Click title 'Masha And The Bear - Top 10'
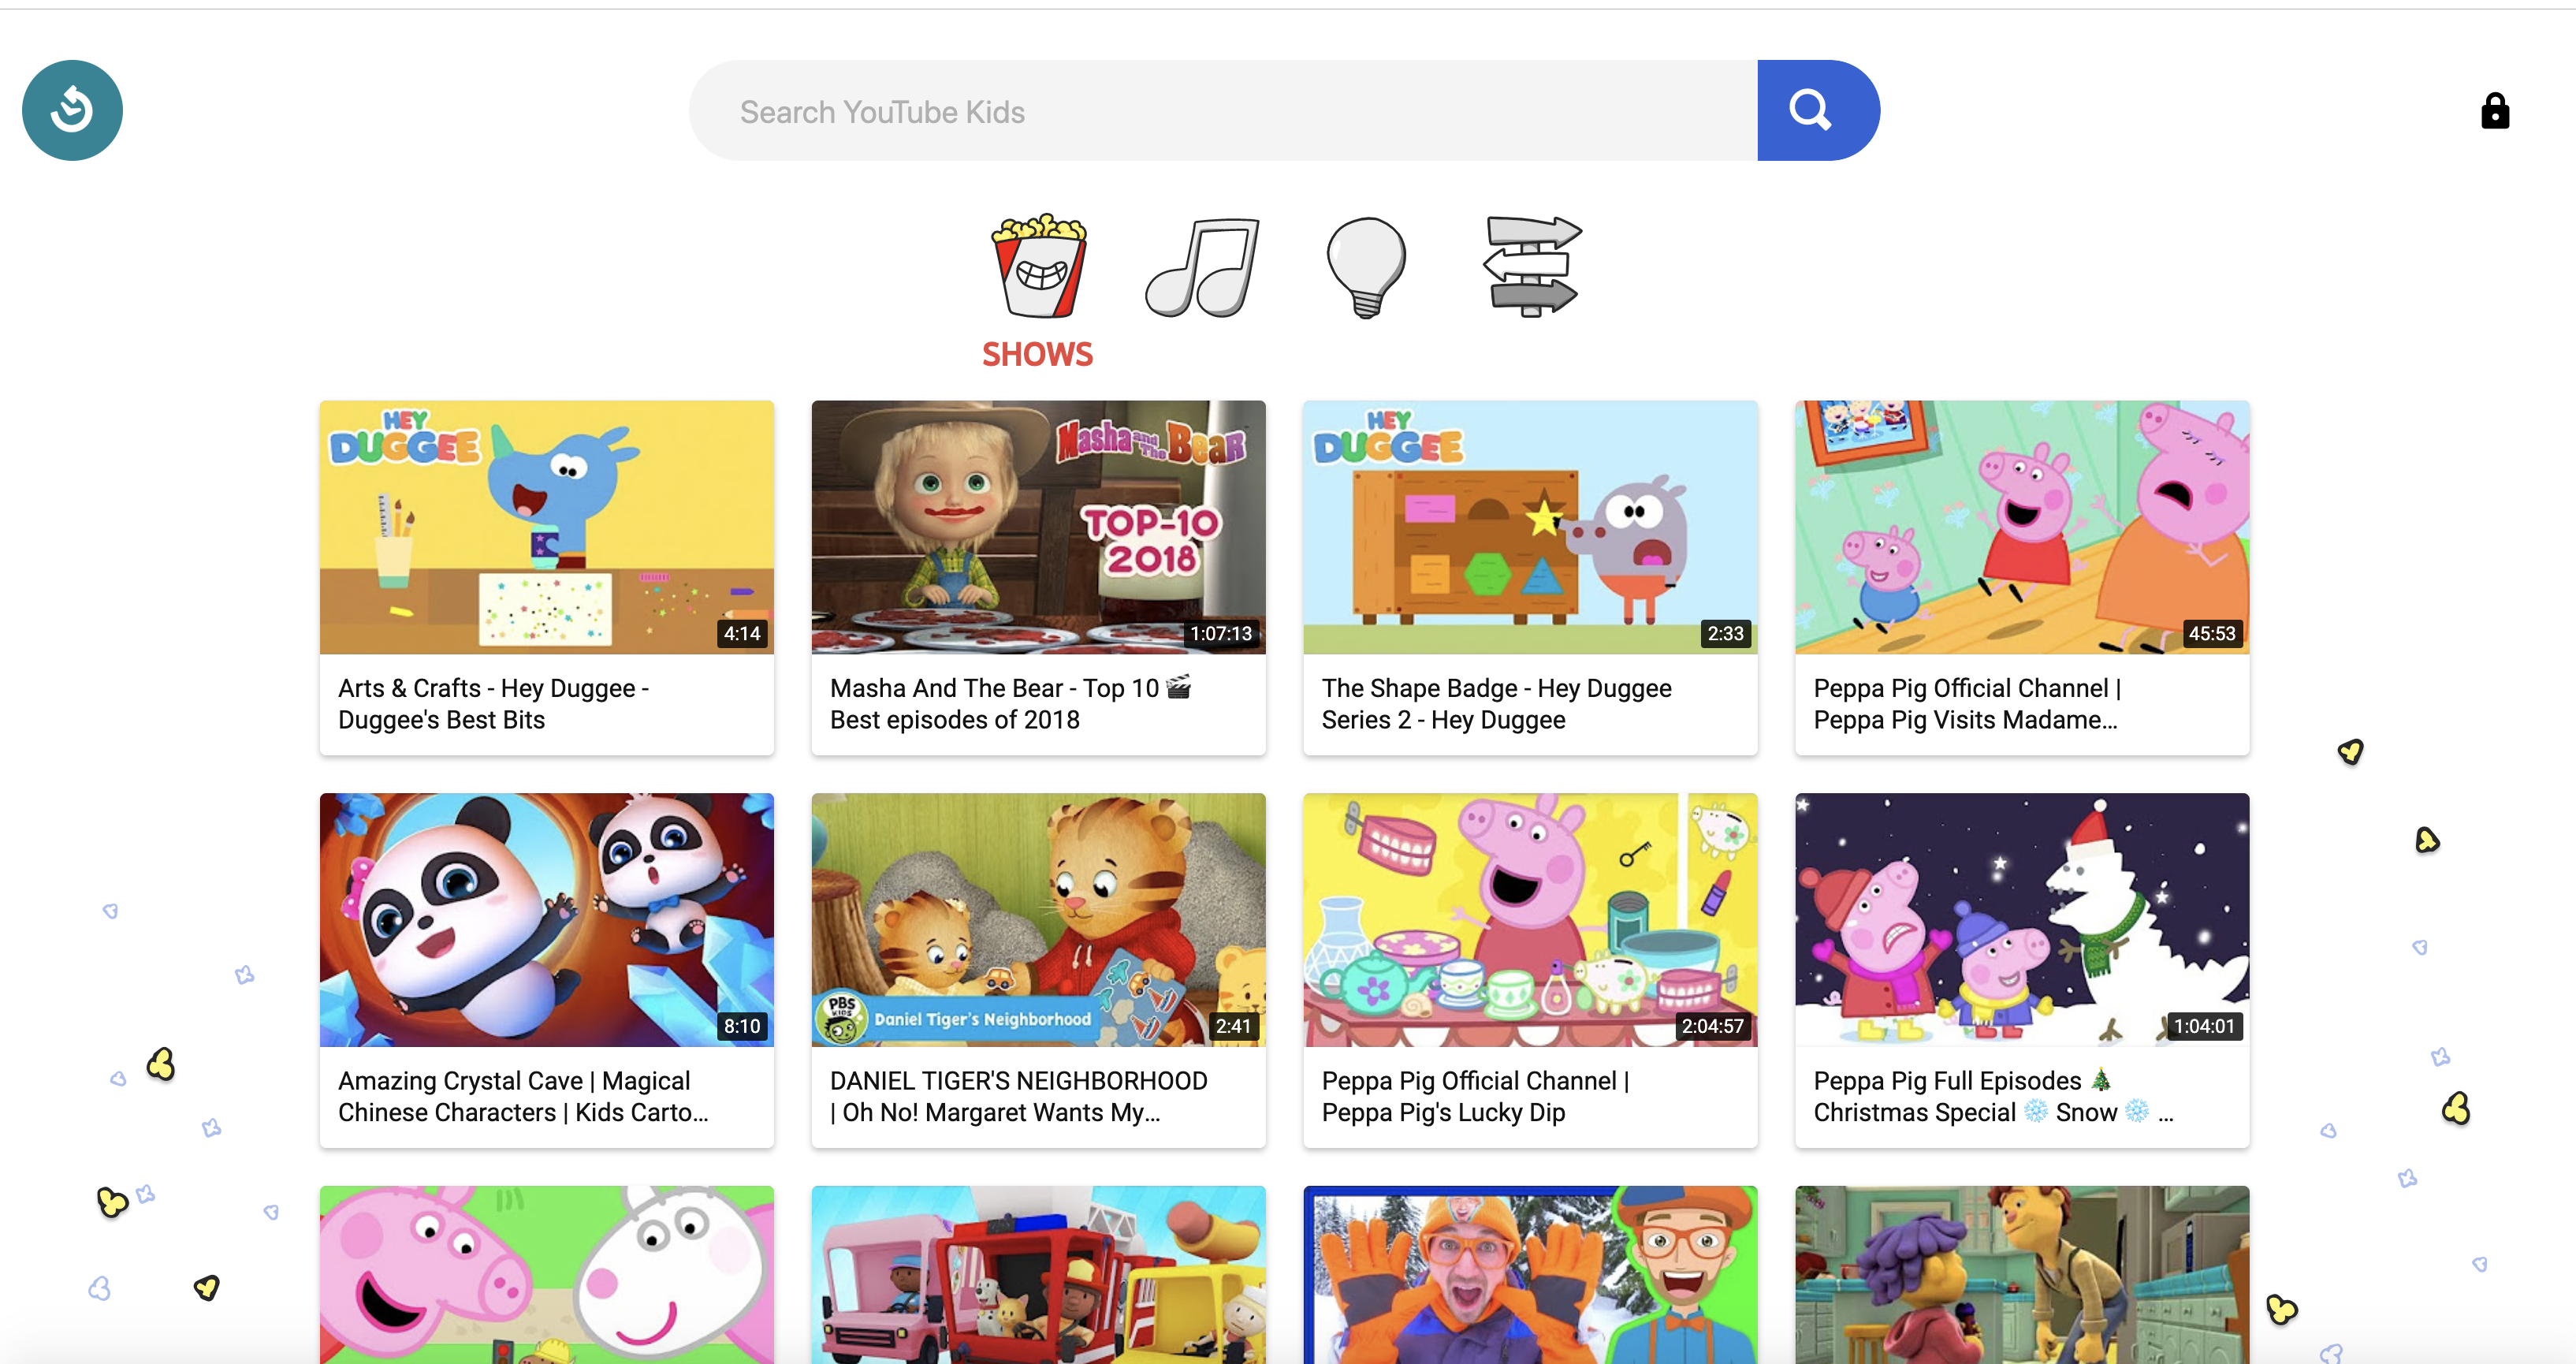Screen dimensions: 2576x1364 (1010, 704)
